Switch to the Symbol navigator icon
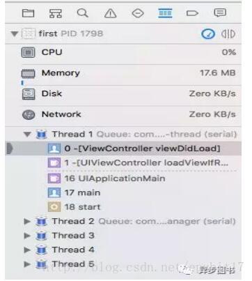 [x=56, y=13]
